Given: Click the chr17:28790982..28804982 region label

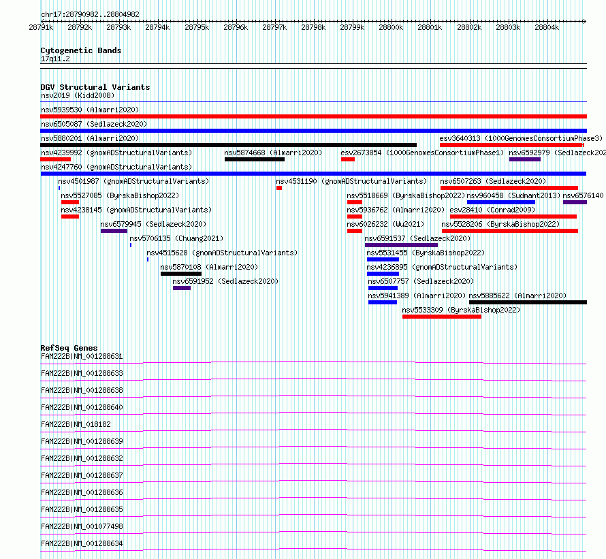Looking at the screenshot, I should pos(90,14).
